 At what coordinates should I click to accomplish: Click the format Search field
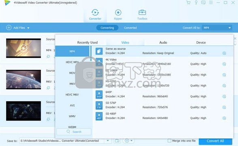pos(74,132)
